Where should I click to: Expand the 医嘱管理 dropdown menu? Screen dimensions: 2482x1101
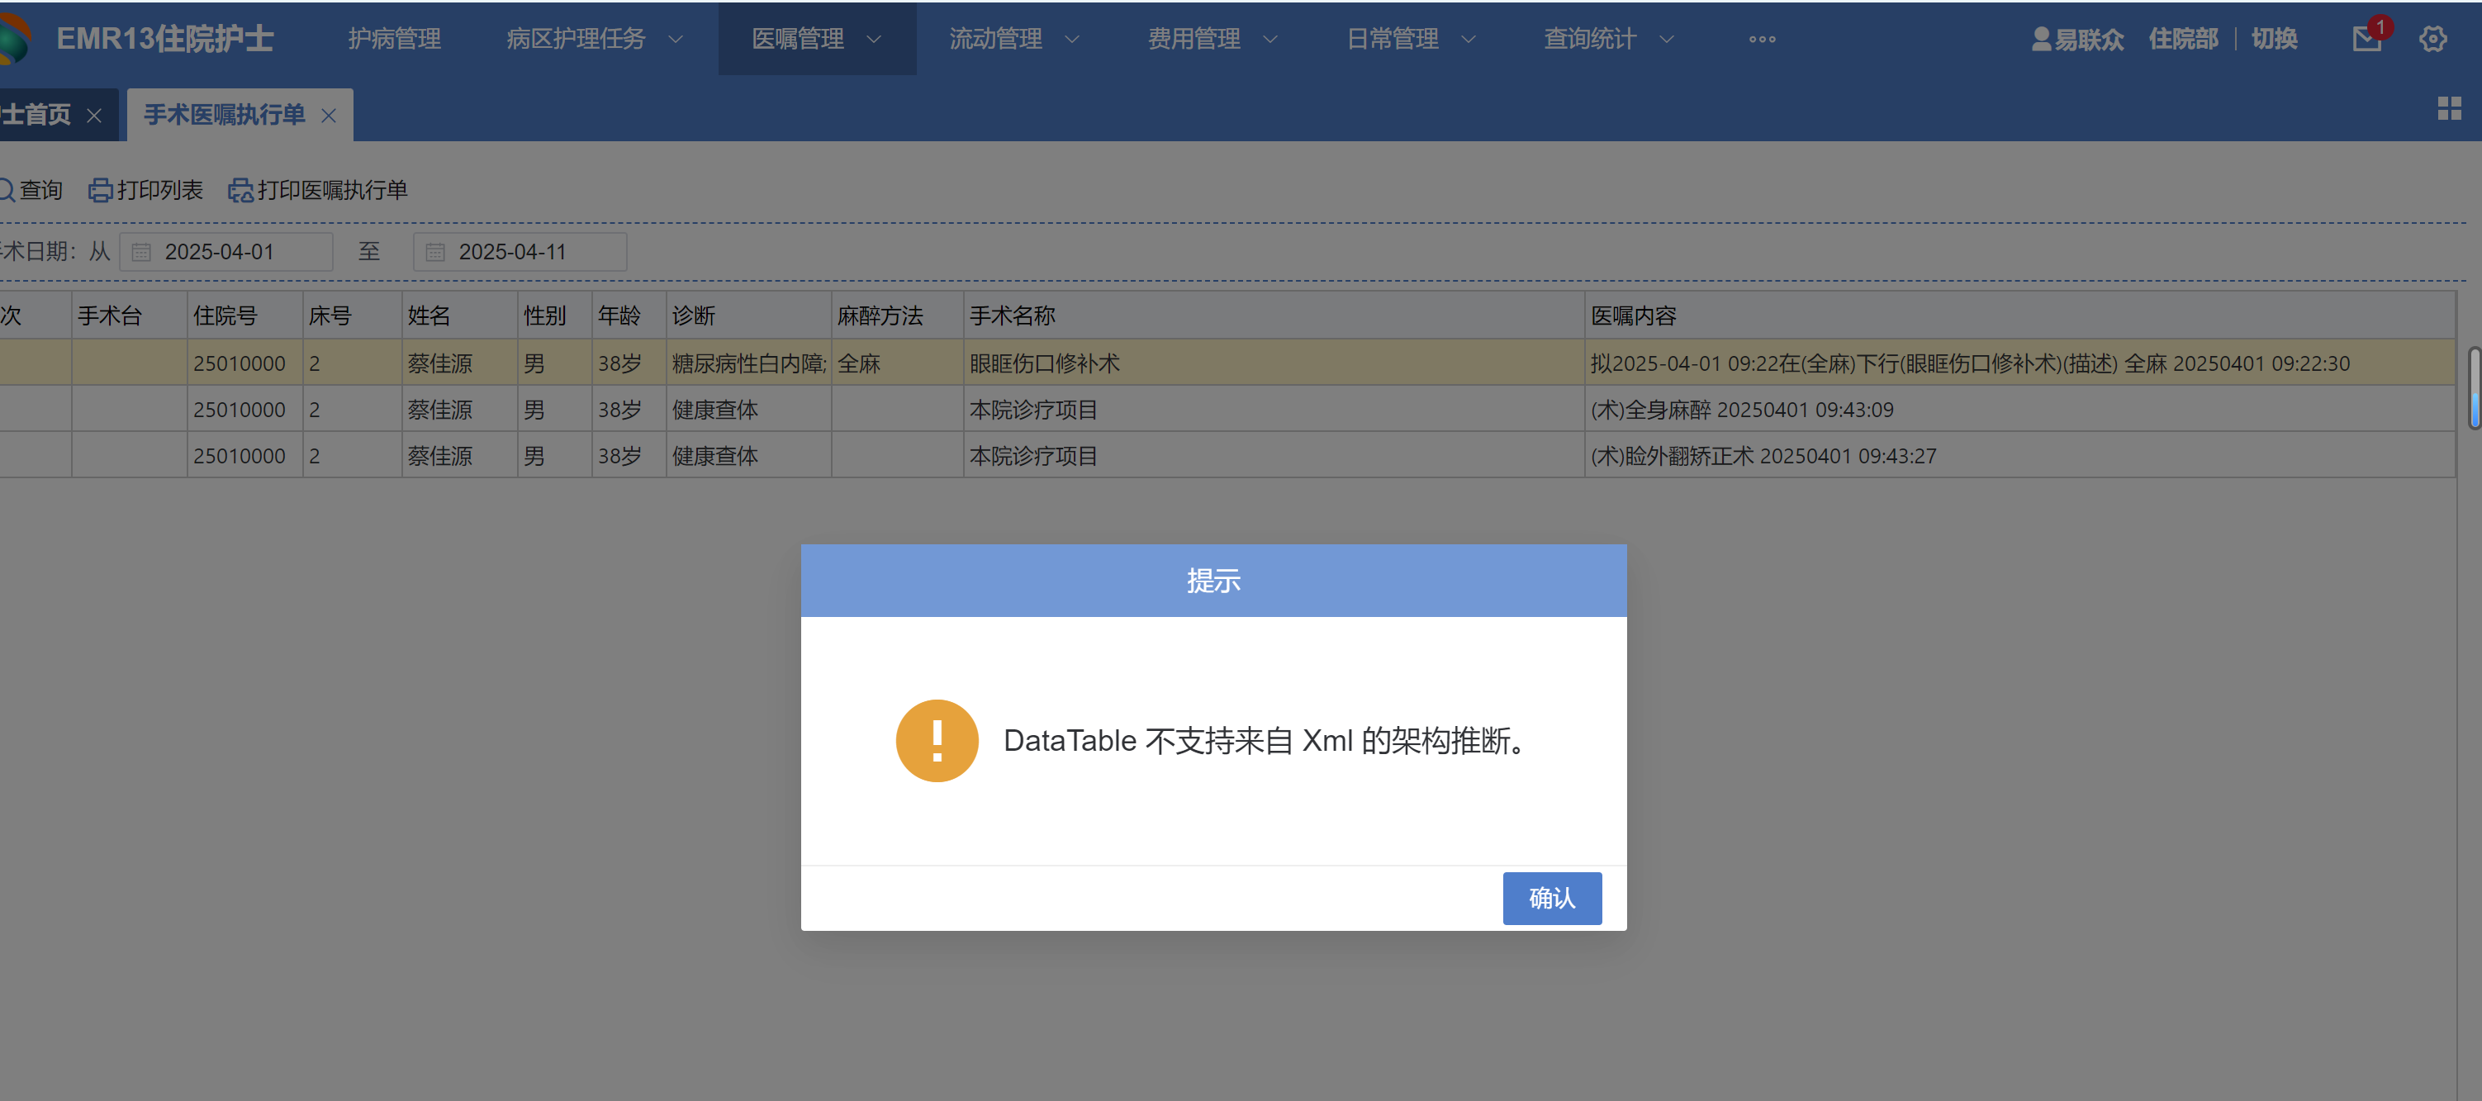[x=816, y=40]
